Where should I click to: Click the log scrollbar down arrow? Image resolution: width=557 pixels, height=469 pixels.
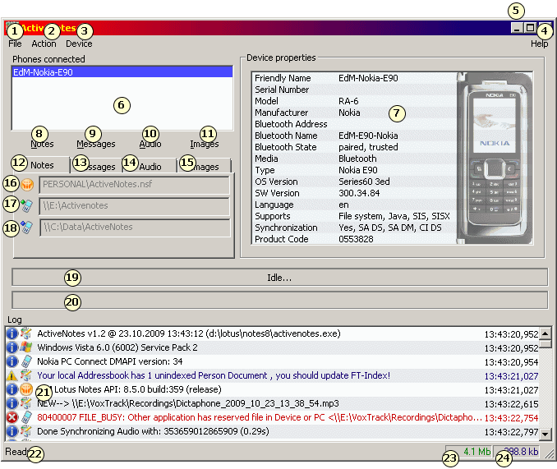click(x=545, y=434)
